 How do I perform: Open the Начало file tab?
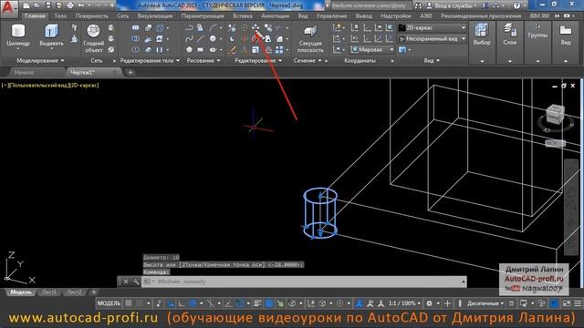tap(25, 73)
